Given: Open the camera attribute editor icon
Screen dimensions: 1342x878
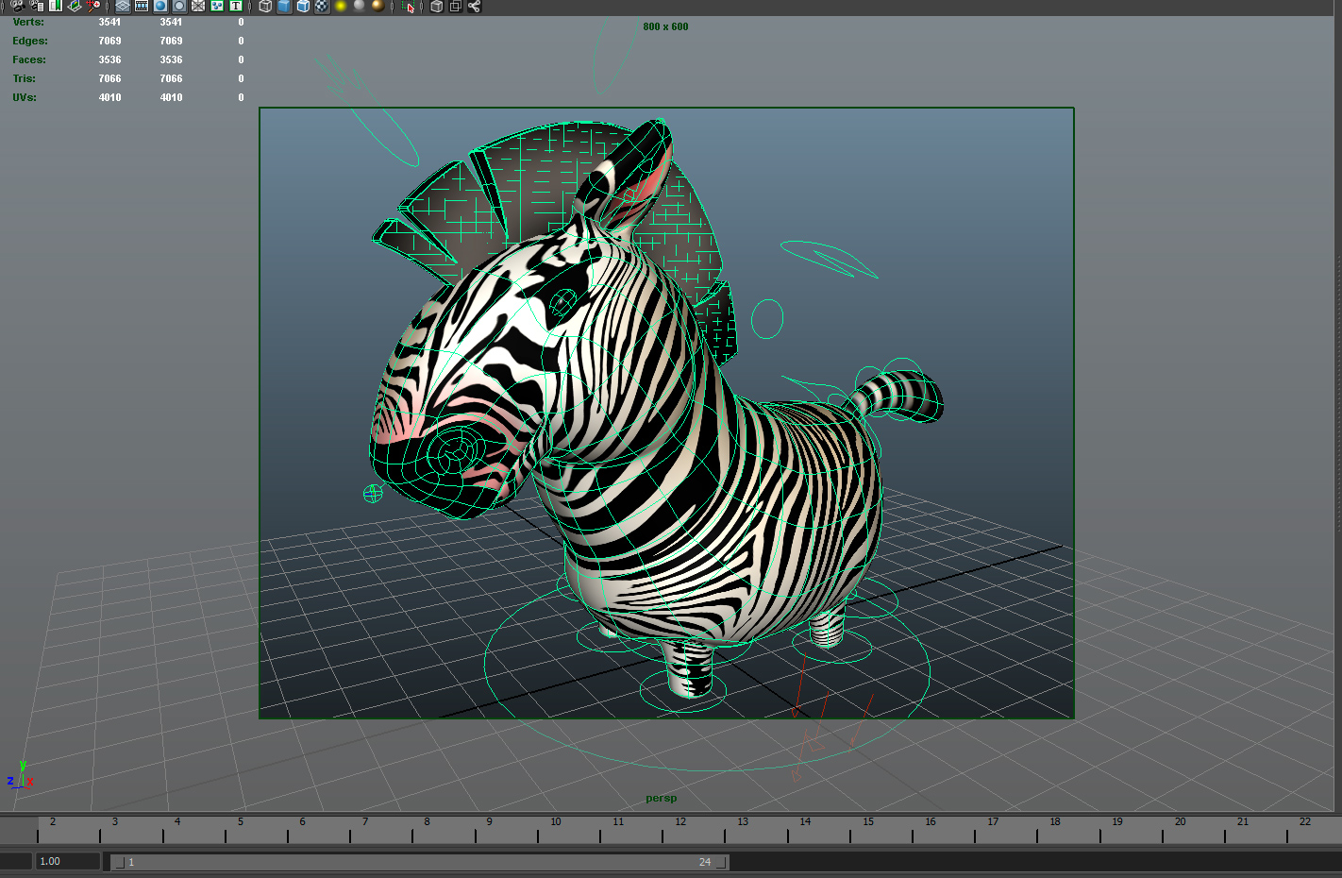Looking at the screenshot, I should (37, 7).
